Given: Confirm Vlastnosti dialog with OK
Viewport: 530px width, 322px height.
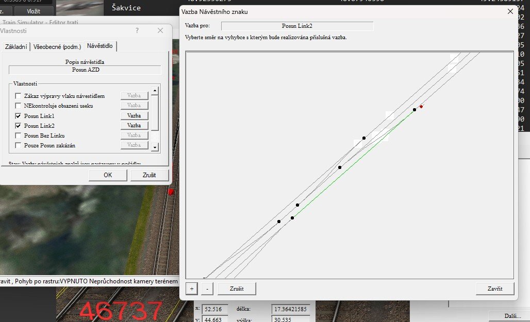Looking at the screenshot, I should [x=108, y=175].
